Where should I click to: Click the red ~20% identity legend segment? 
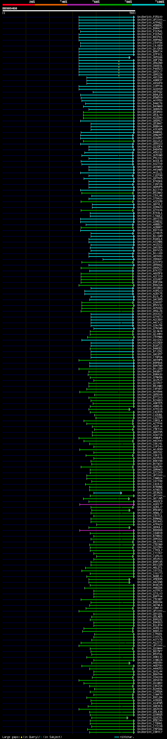click(x=19, y=5)
